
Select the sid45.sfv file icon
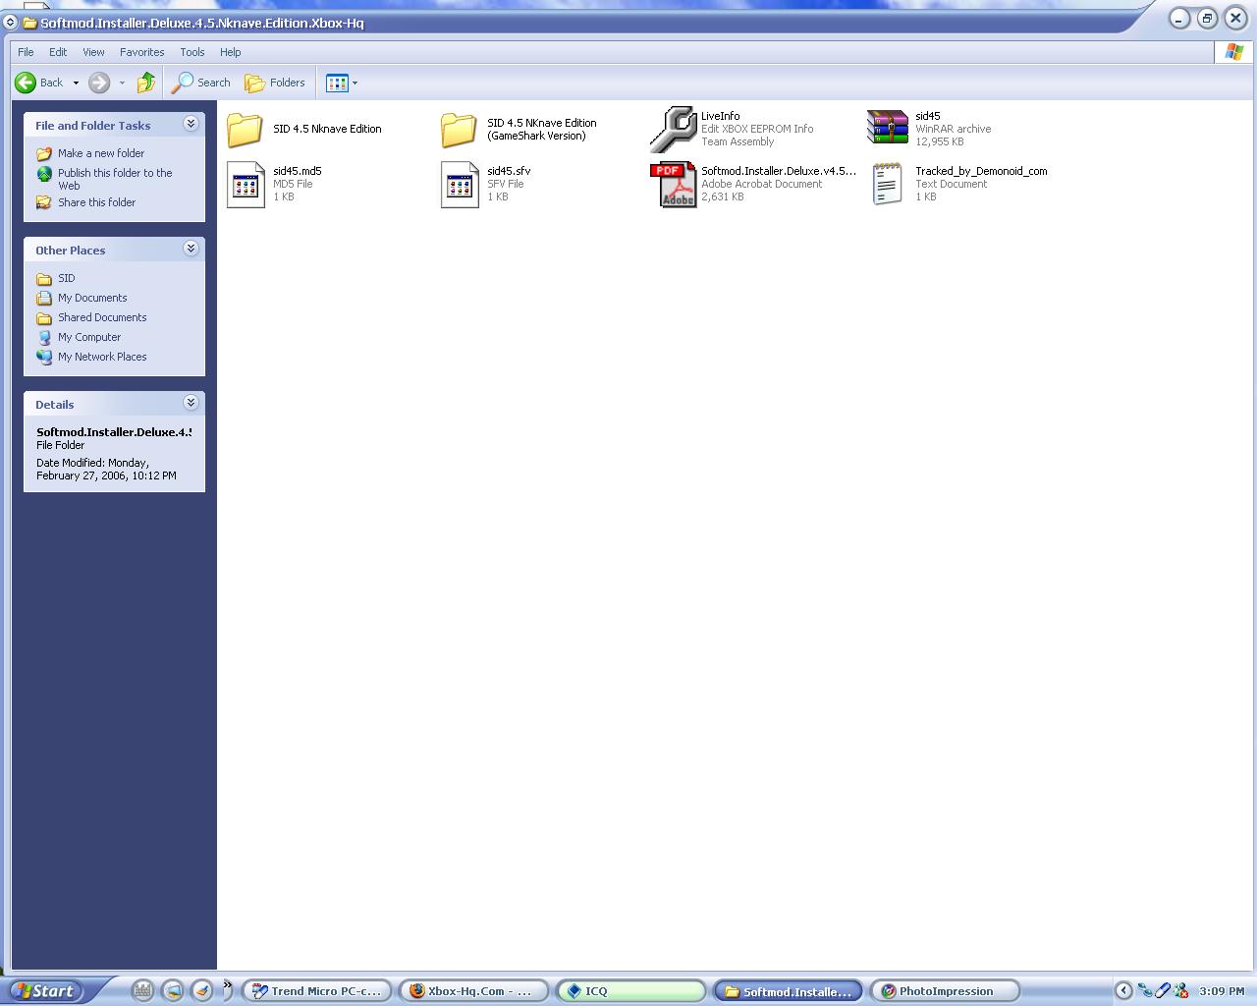coord(460,184)
